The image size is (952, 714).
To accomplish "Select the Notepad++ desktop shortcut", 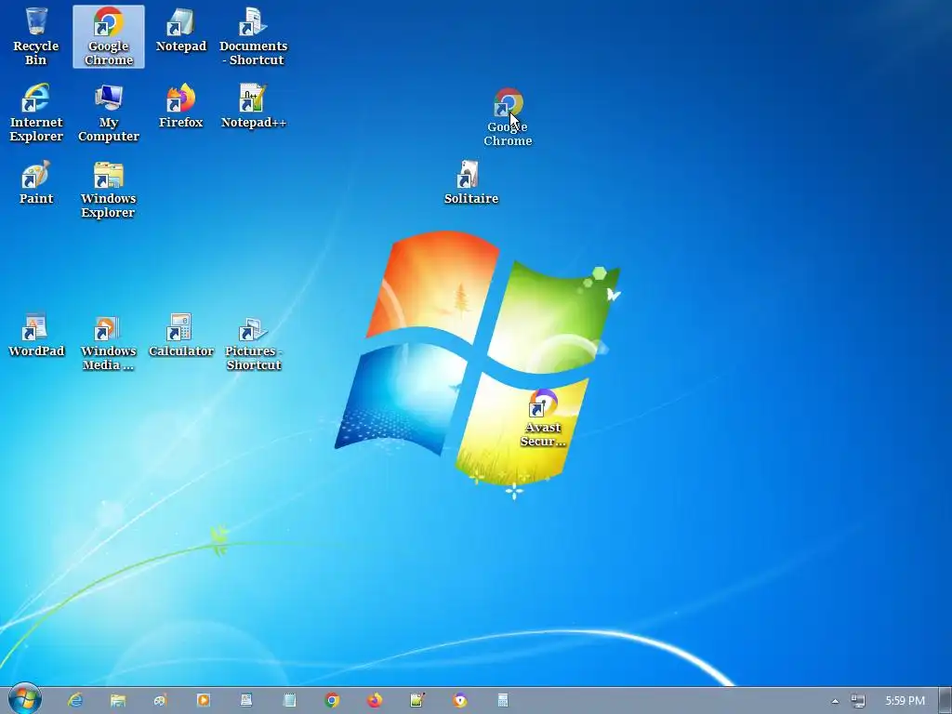I will coord(253,106).
